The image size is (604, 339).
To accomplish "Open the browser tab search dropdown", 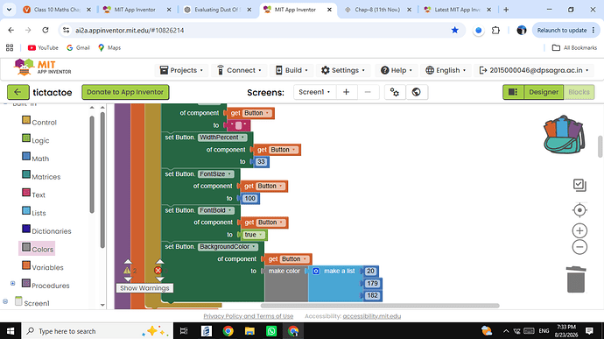I will pyautogui.click(x=9, y=10).
